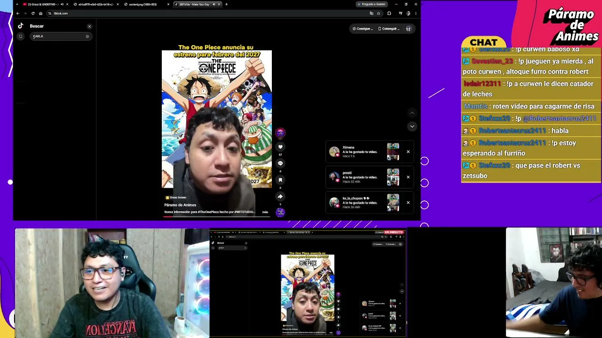Switch to the content.png tab
602x338 pixels.
click(x=146, y=4)
